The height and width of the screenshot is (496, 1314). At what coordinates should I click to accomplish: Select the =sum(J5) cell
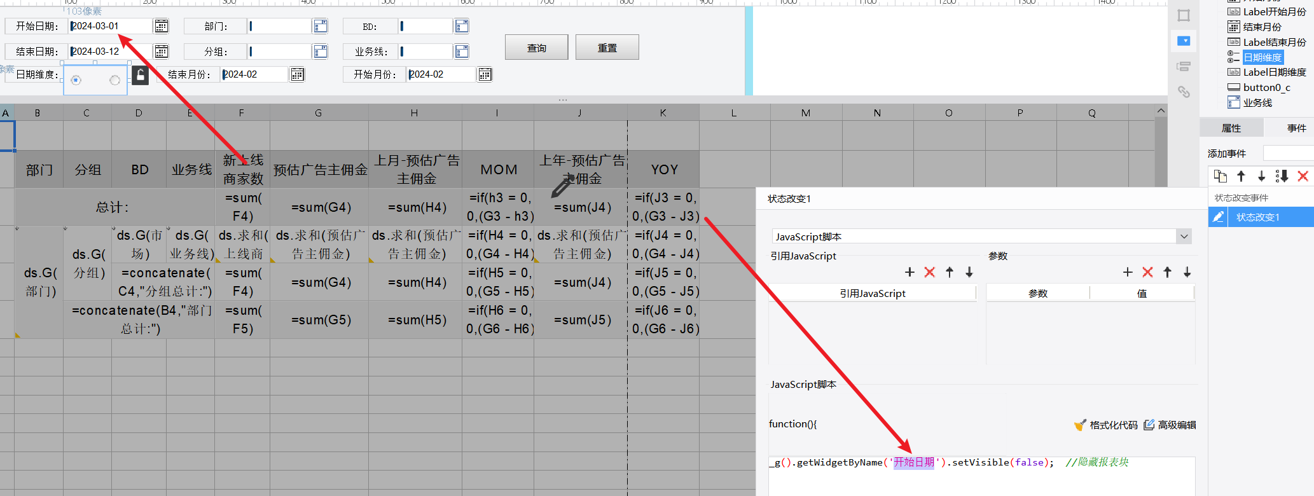(581, 320)
